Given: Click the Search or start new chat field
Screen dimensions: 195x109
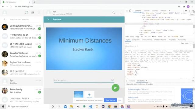Looking at the screenshot, I should pyautogui.click(x=22, y=19).
